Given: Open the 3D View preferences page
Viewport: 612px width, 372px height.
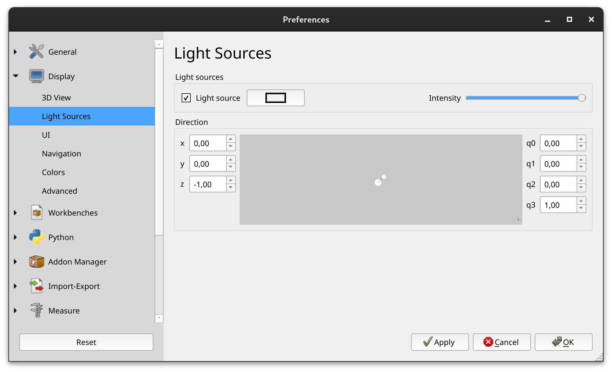Looking at the screenshot, I should click(x=56, y=98).
